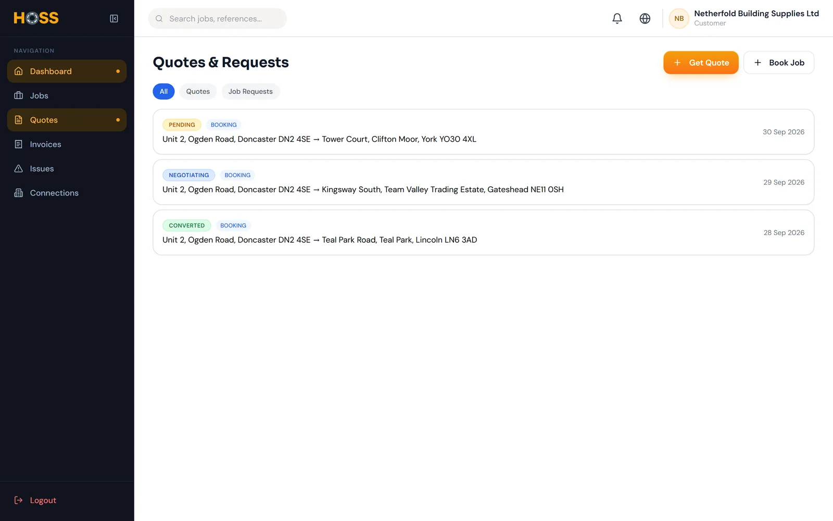The width and height of the screenshot is (833, 521).
Task: Click BOOKING tag next to NEGOTIATING
Action: [237, 175]
